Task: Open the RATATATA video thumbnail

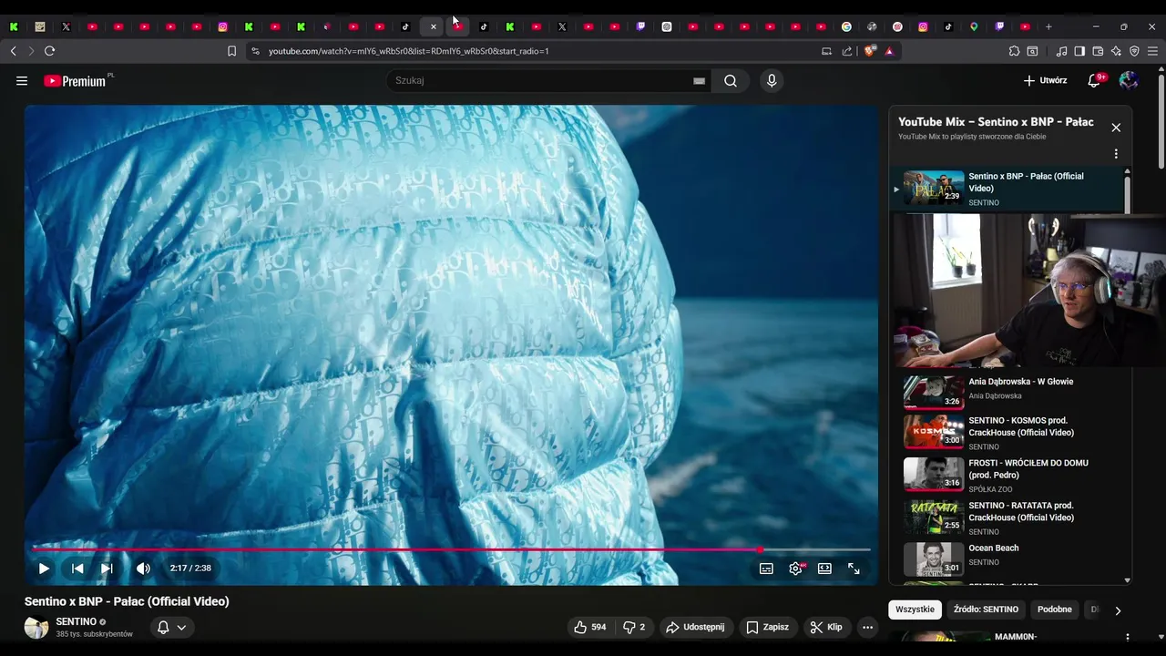Action: pyautogui.click(x=934, y=517)
